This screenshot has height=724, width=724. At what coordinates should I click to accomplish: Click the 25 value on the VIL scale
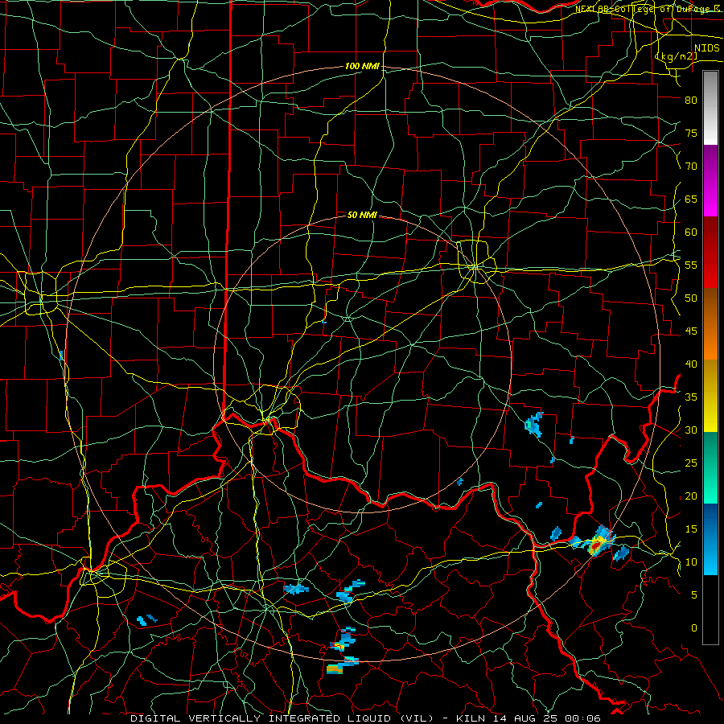pyautogui.click(x=691, y=463)
